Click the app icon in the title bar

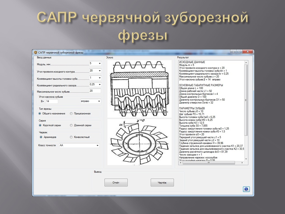coord(36,53)
